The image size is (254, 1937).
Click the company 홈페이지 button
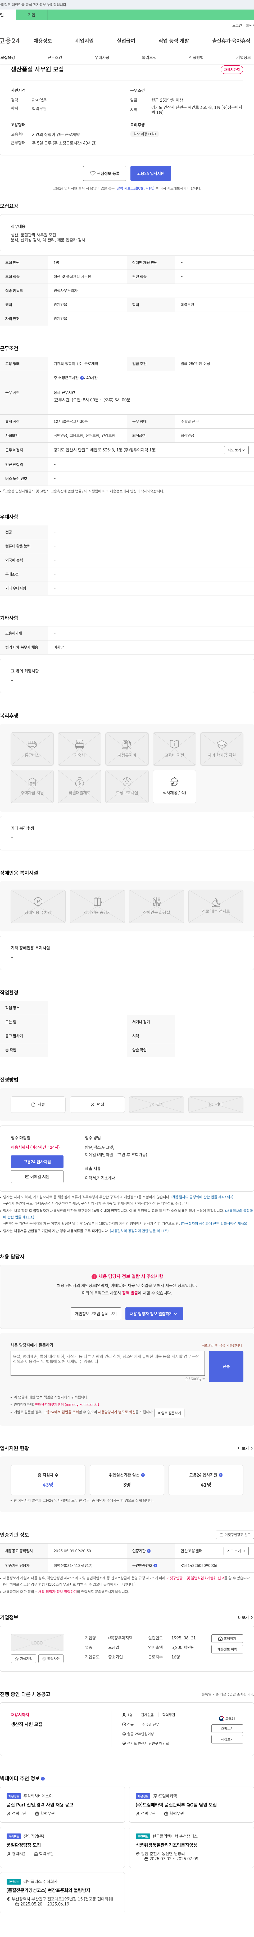pyautogui.click(x=227, y=1638)
